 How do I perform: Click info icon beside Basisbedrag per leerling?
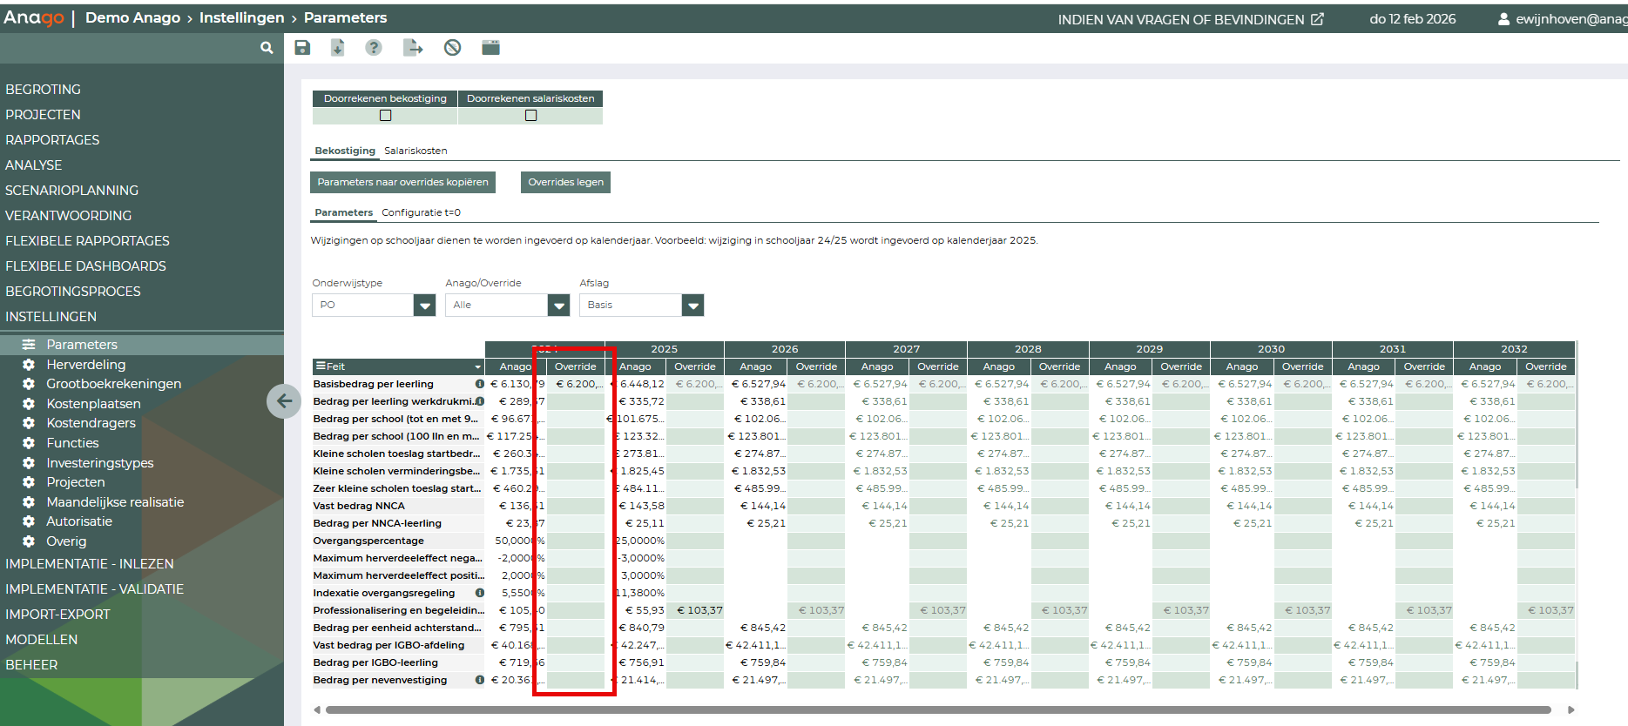(479, 384)
